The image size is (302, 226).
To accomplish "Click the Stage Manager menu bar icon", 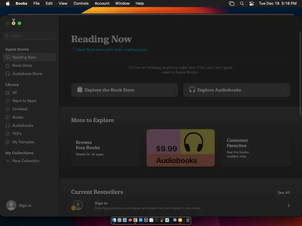I will pyautogui.click(x=232, y=4).
